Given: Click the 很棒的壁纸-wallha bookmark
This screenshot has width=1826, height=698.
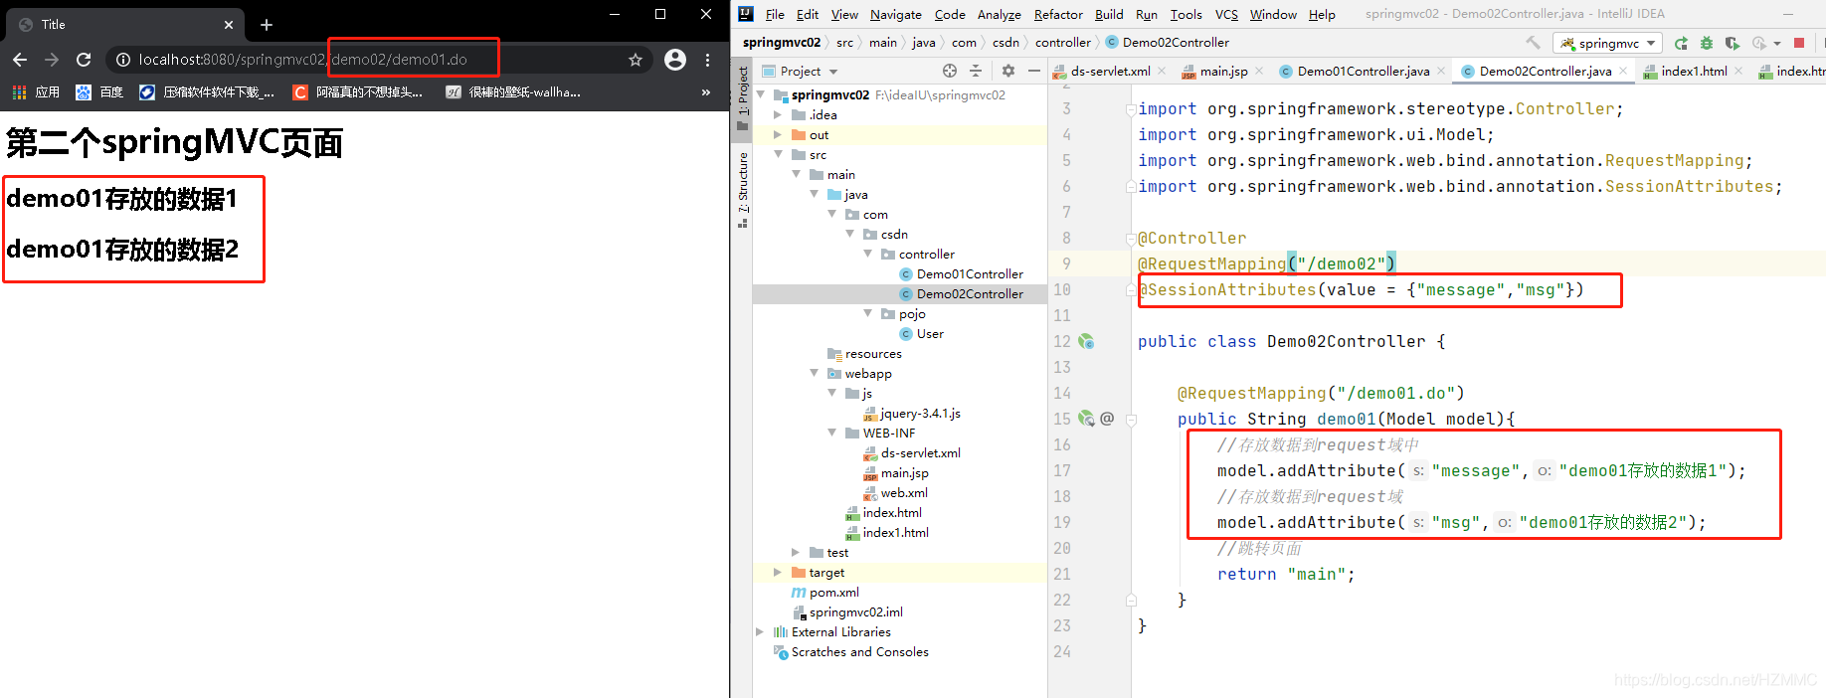Looking at the screenshot, I should 513,91.
